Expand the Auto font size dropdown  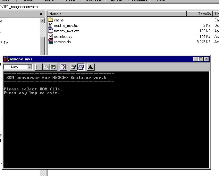(x=29, y=67)
